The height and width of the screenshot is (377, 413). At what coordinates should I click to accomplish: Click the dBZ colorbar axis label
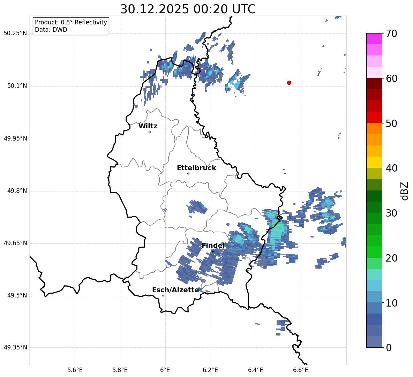[405, 191]
